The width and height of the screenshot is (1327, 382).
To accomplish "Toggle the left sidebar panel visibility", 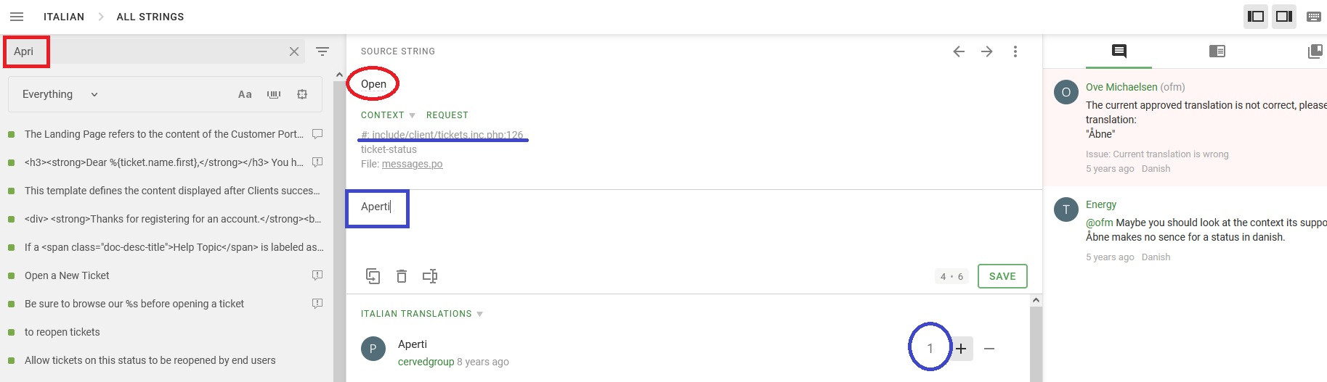I will [x=1256, y=16].
